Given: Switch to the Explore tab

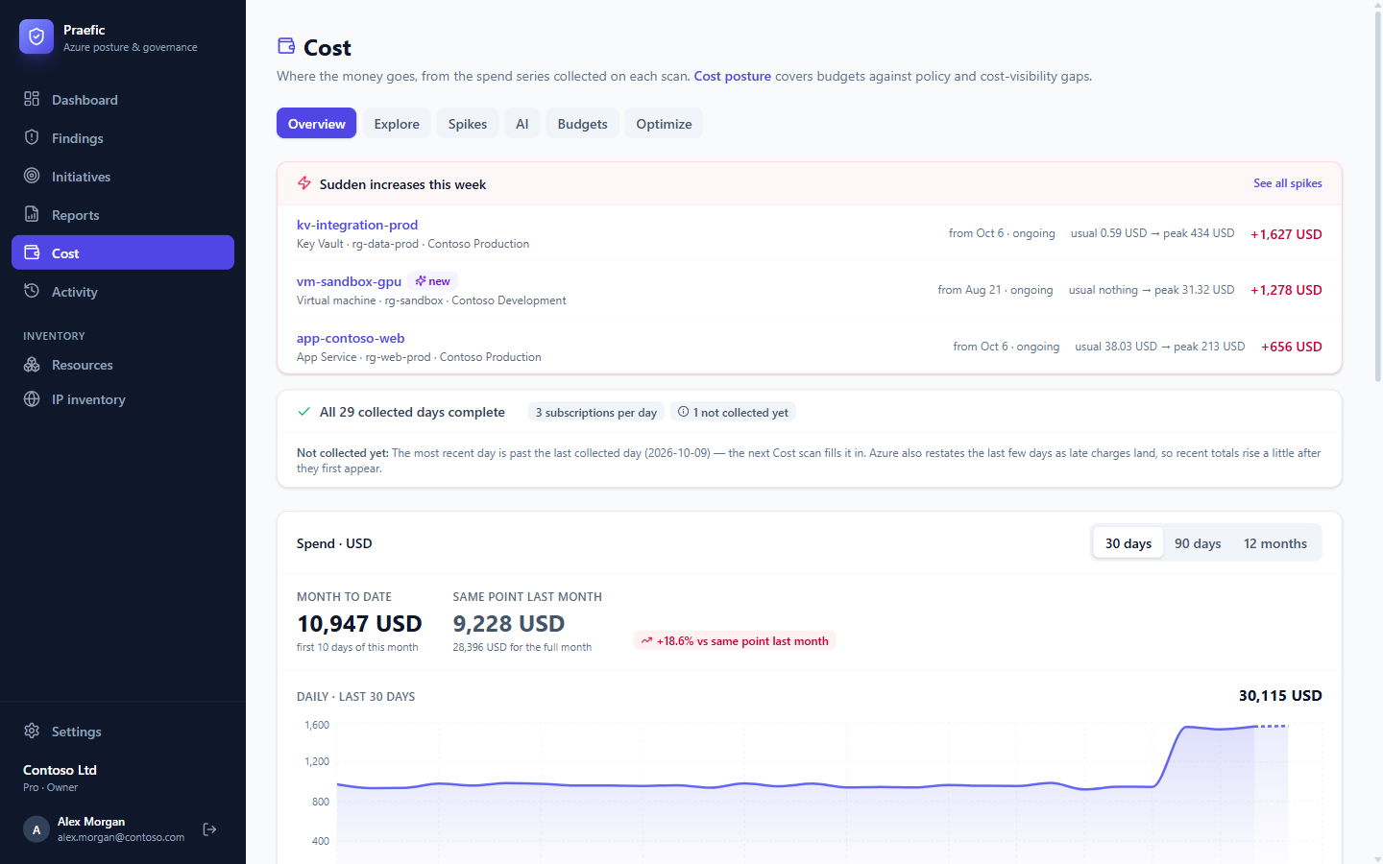Looking at the screenshot, I should (x=397, y=124).
